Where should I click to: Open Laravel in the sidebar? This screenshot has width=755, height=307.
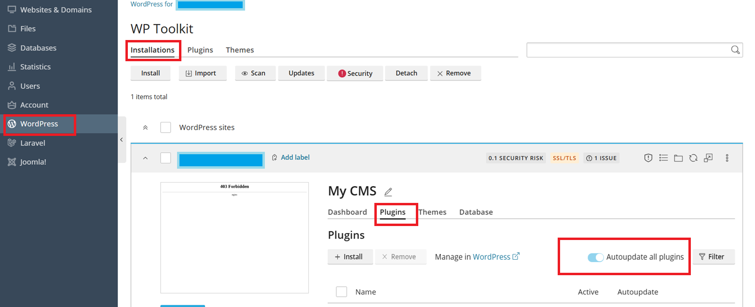pos(32,143)
